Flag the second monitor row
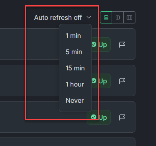156x146 pixels. click(x=122, y=81)
